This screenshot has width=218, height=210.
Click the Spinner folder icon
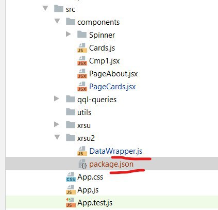point(82,35)
